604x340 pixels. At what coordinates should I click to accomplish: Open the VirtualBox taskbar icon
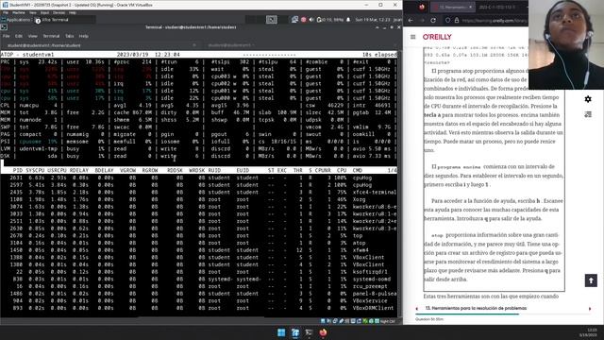tap(295, 332)
